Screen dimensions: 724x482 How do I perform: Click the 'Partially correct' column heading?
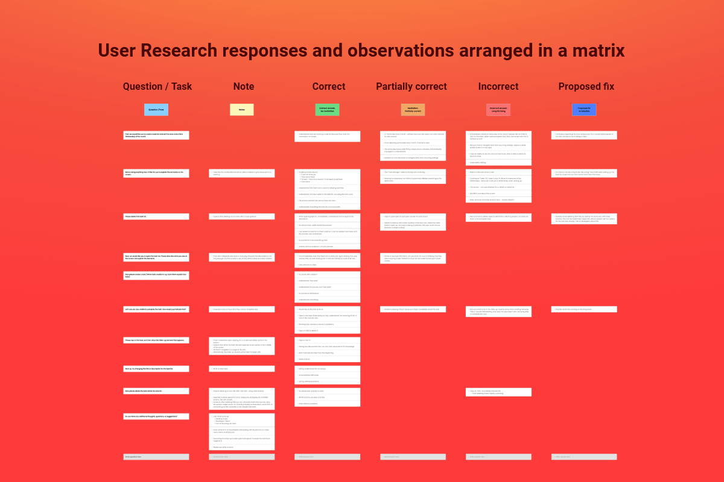click(411, 86)
